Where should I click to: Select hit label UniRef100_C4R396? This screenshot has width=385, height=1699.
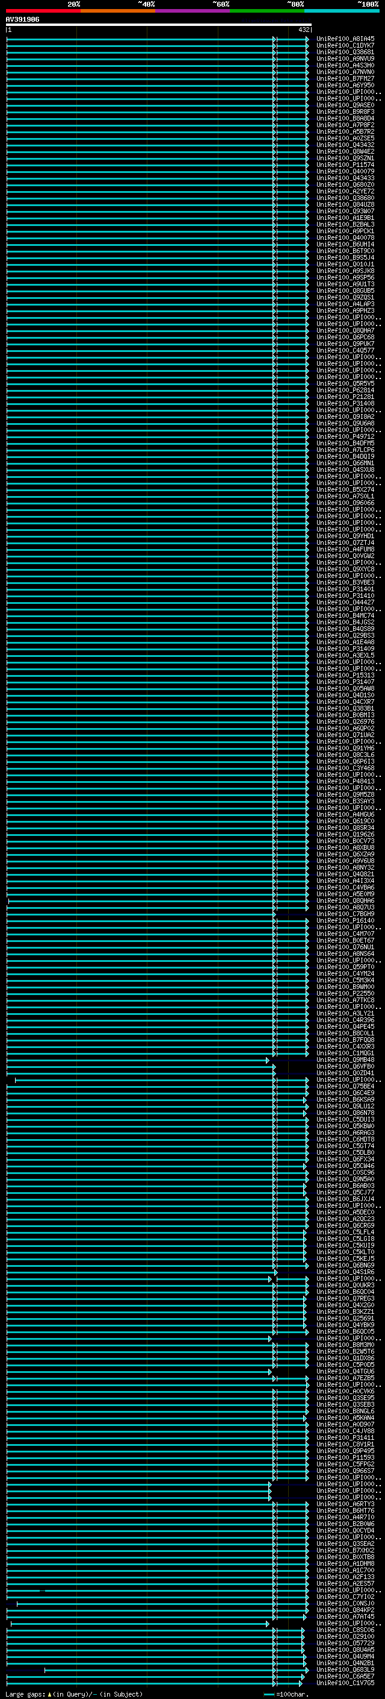(x=345, y=1020)
